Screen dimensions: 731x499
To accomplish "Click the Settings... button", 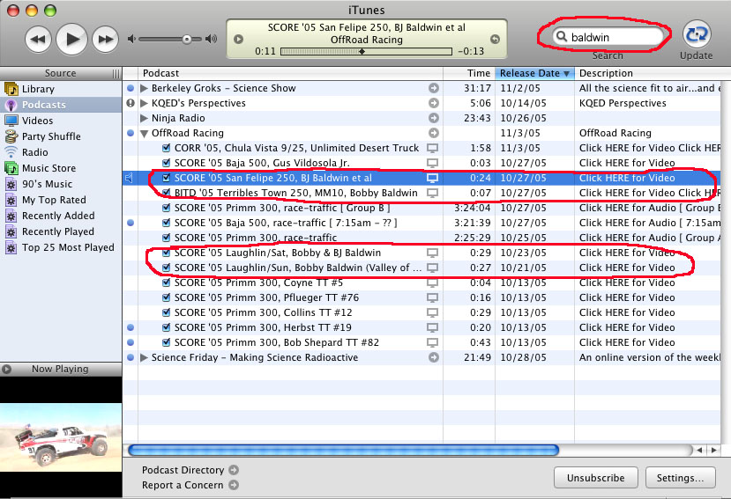I will click(680, 478).
